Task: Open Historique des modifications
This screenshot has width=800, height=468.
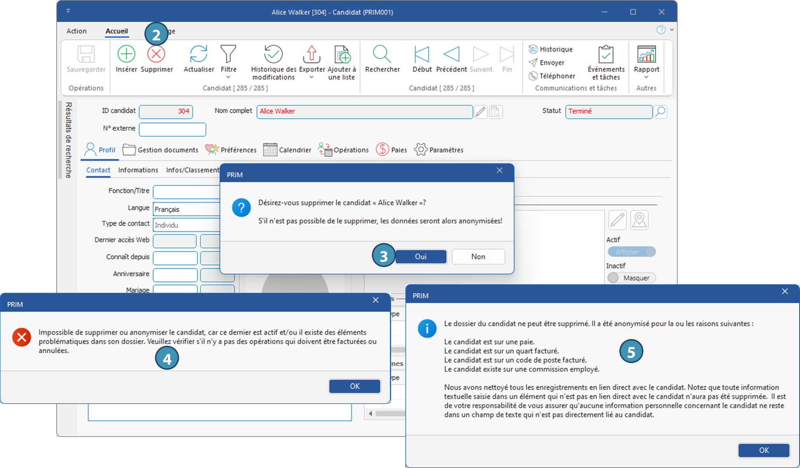Action: point(273,54)
